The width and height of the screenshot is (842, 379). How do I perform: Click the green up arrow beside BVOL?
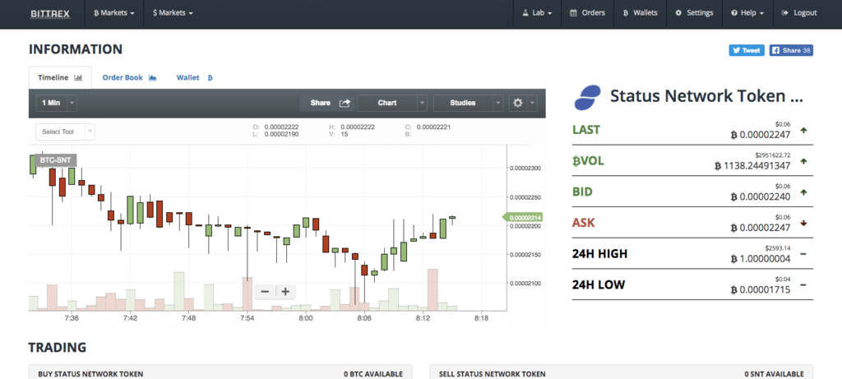803,161
